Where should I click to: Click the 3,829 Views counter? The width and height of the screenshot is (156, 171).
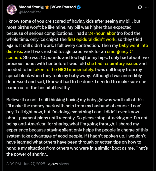[x=58, y=164]
